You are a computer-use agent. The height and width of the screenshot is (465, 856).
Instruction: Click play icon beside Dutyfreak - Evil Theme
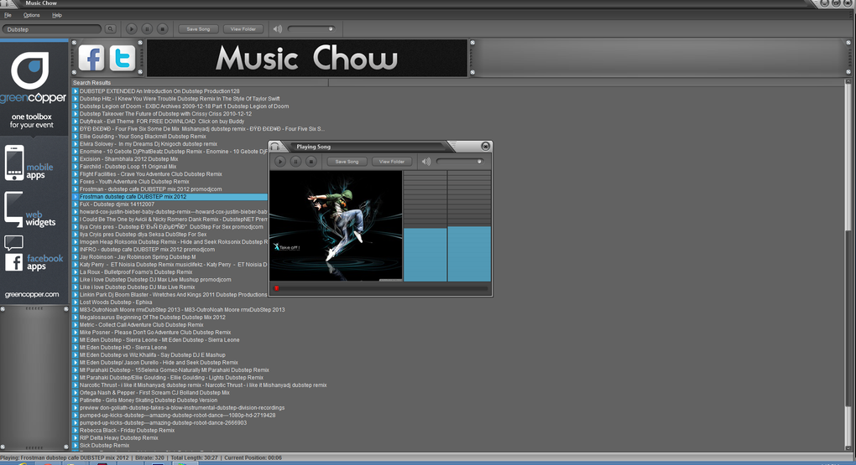pyautogui.click(x=76, y=121)
